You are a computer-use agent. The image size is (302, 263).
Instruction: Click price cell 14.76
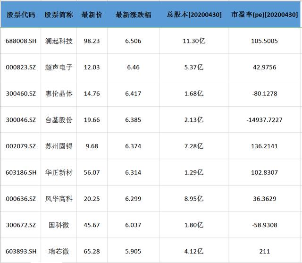92,93
